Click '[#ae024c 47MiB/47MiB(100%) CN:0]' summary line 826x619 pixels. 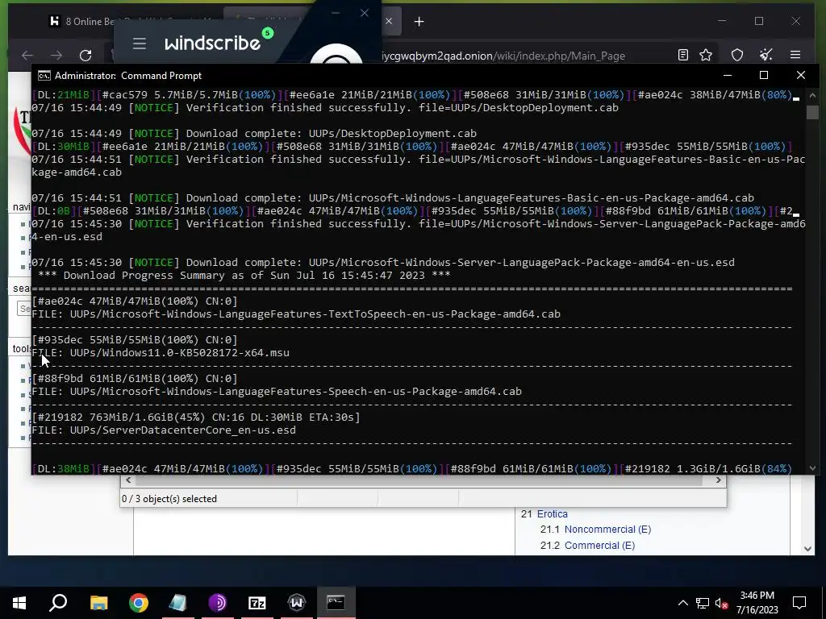135,301
